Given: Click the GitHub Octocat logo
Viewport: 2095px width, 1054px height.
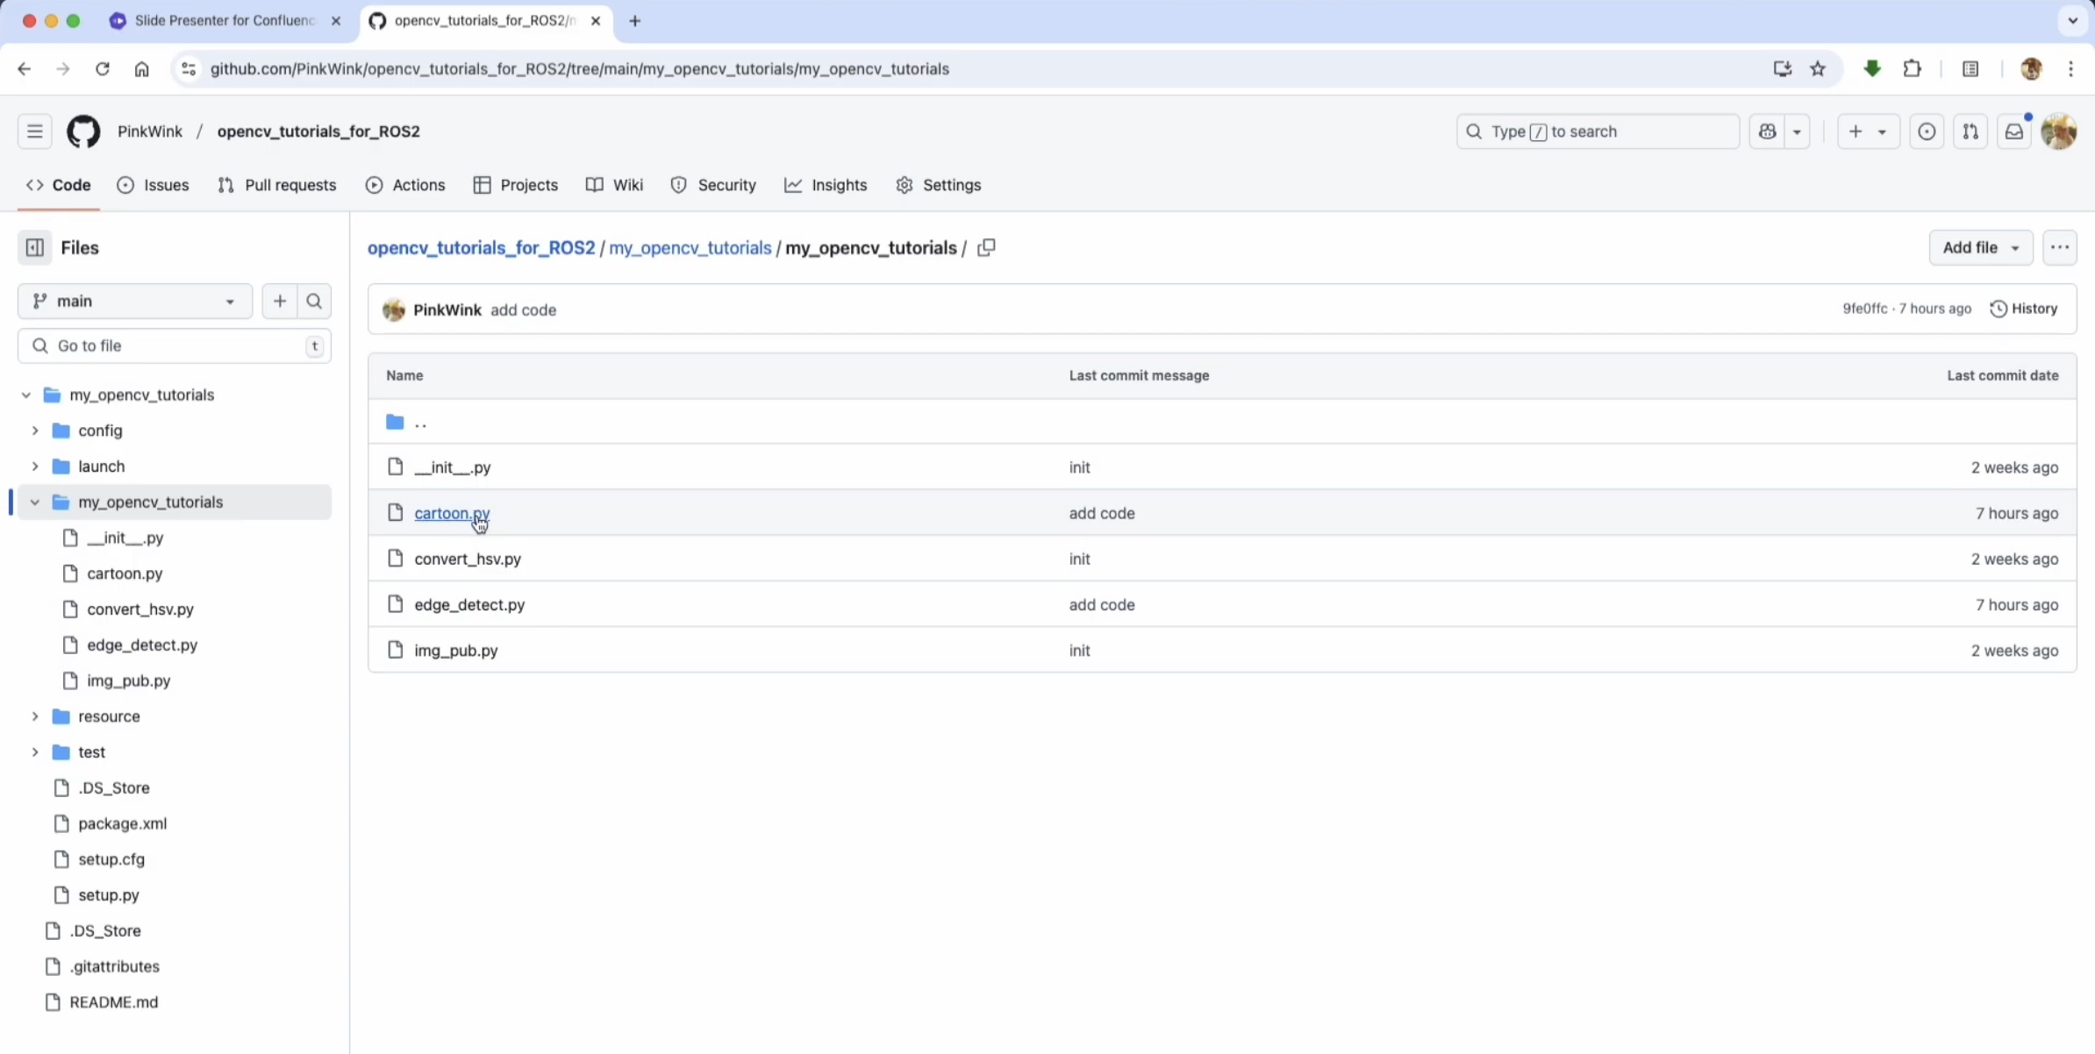Looking at the screenshot, I should coord(83,132).
